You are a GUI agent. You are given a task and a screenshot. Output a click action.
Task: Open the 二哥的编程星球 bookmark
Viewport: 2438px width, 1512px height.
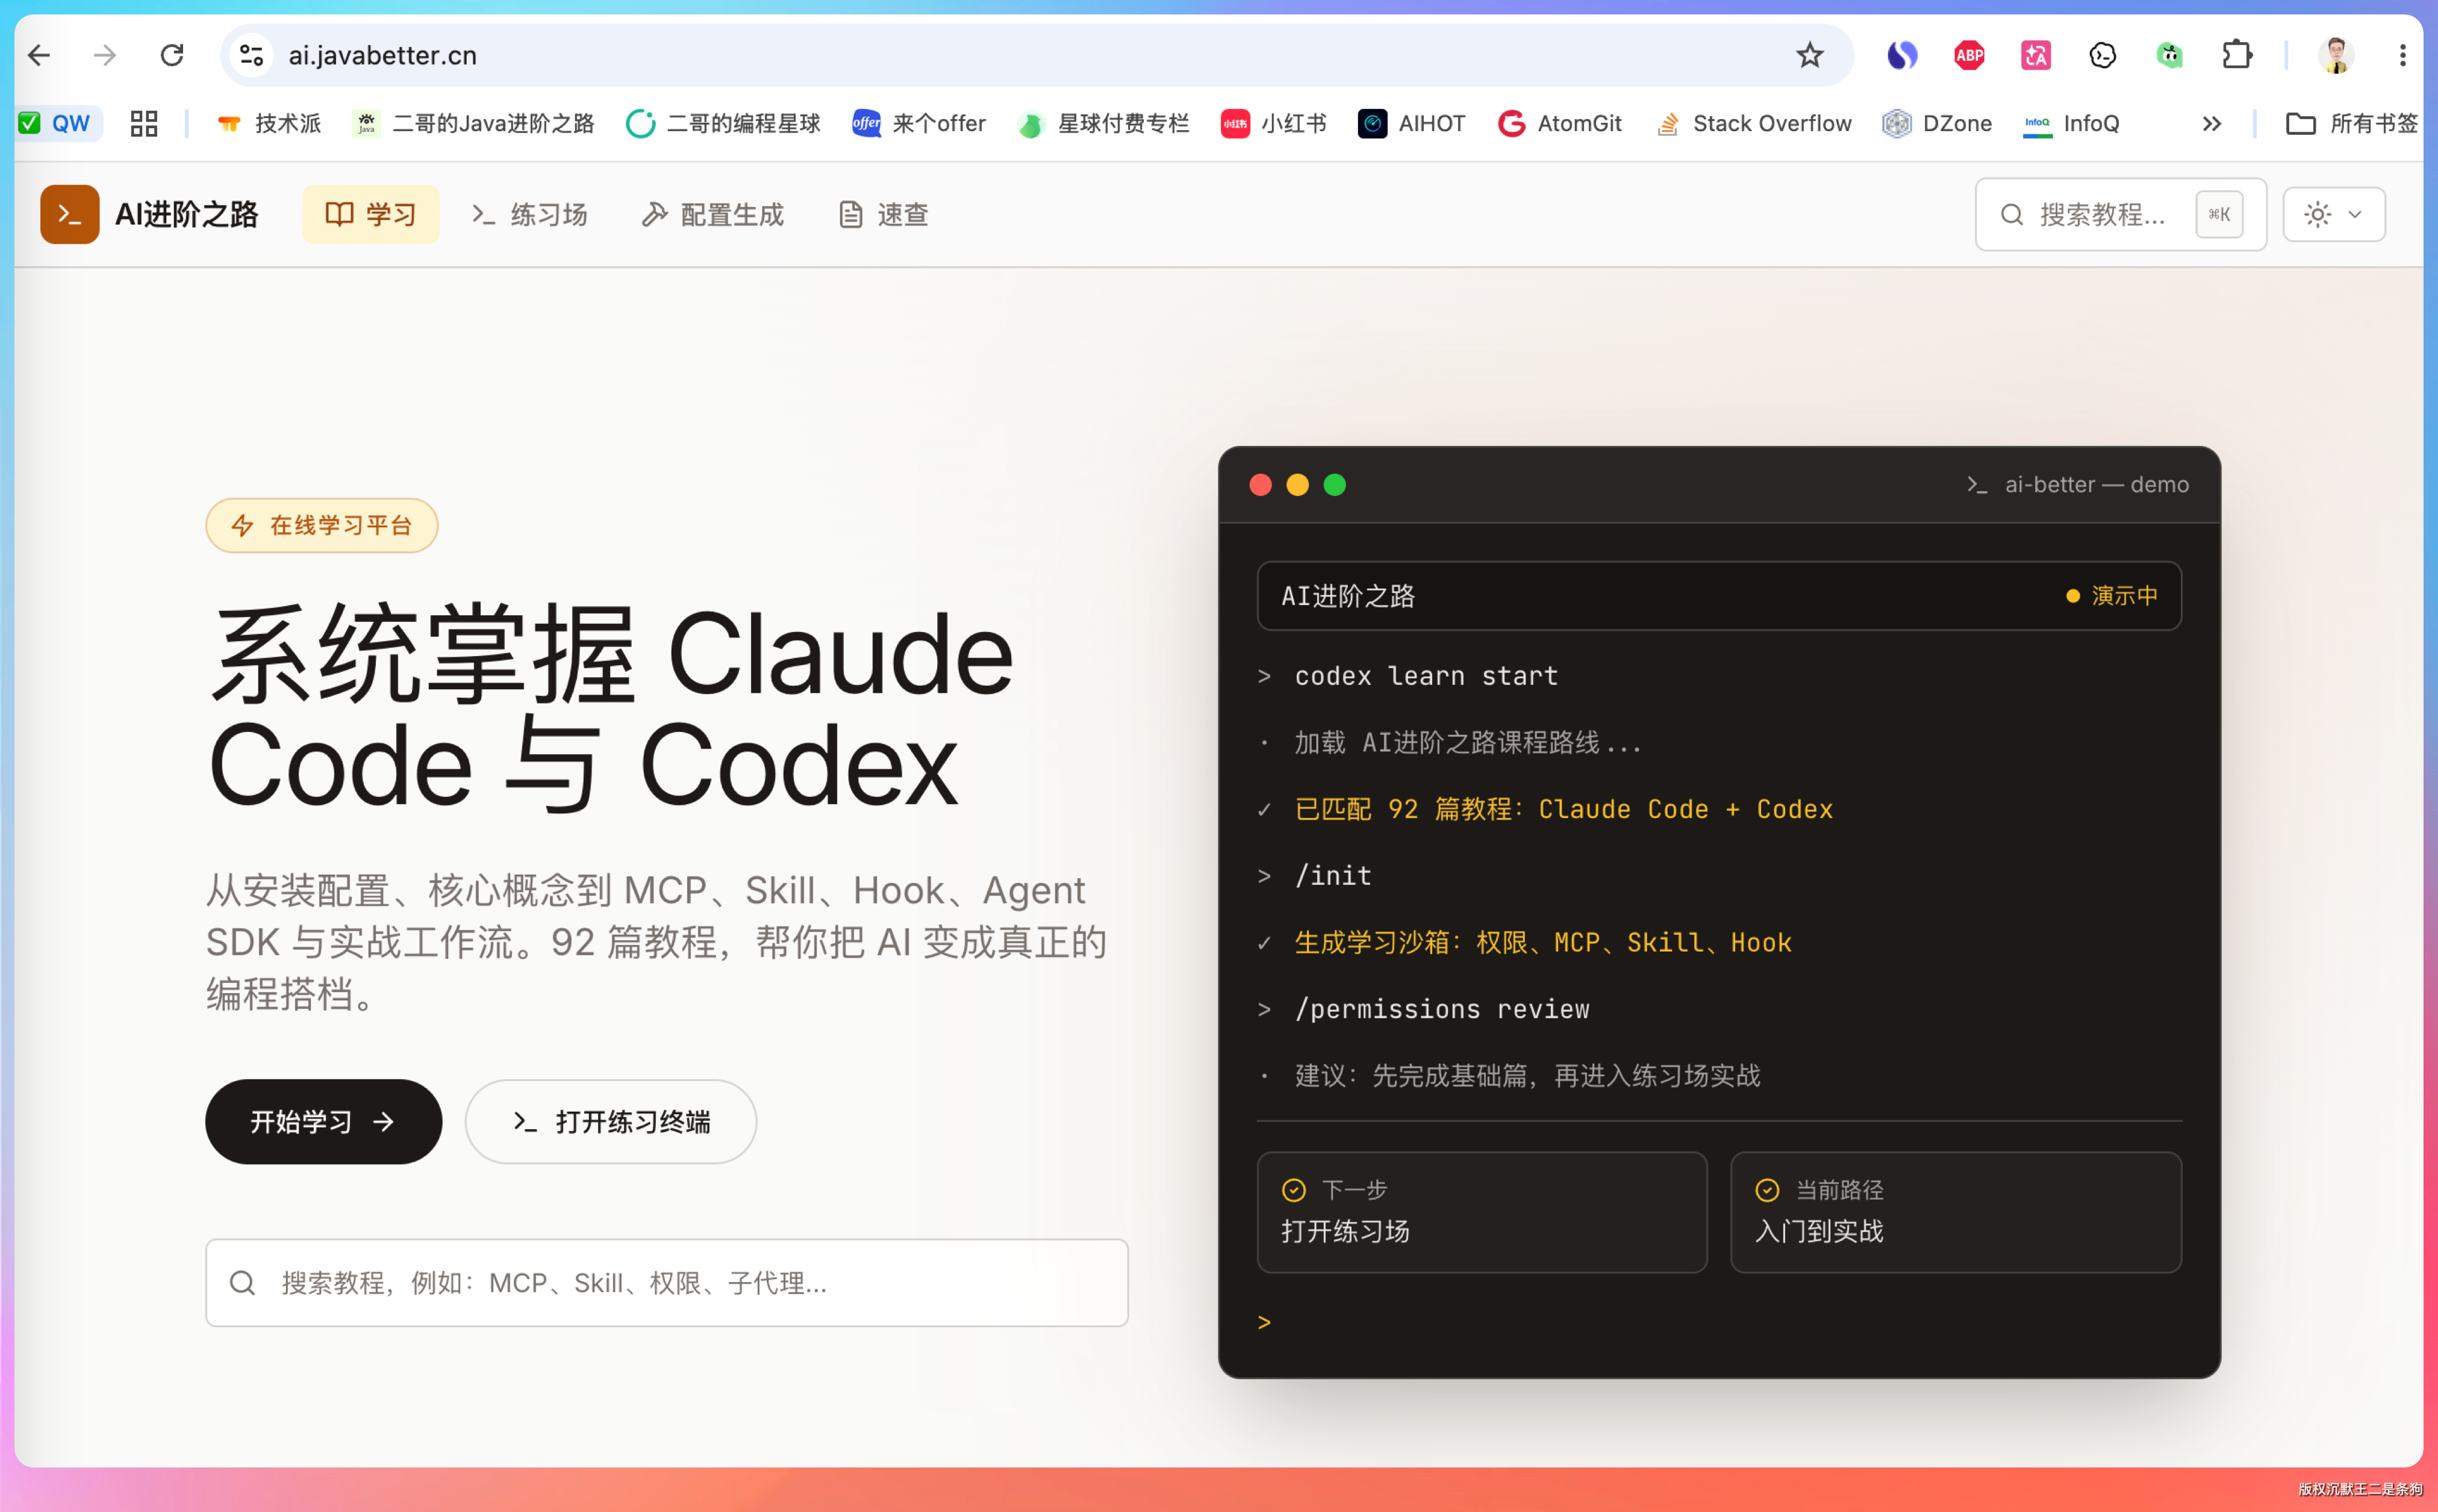[x=722, y=123]
